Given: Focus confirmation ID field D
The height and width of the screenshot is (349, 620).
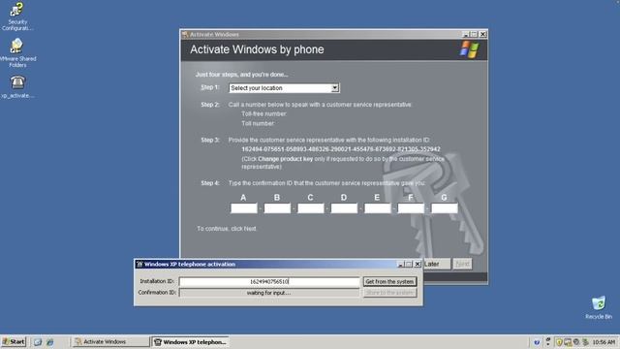Looking at the screenshot, I should click(344, 208).
